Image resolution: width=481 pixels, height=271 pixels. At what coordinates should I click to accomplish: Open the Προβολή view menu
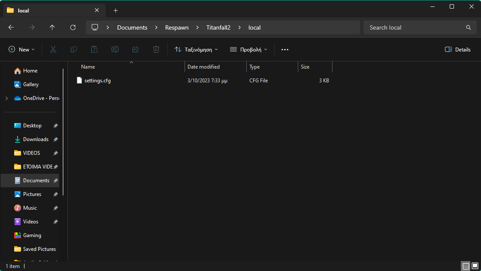pyautogui.click(x=248, y=50)
